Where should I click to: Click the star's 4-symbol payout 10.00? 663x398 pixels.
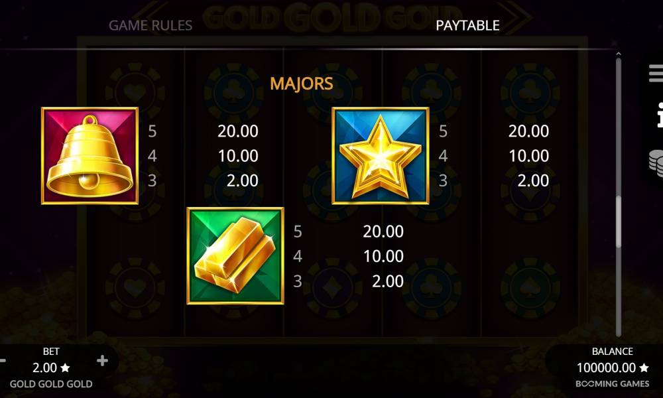tap(529, 156)
